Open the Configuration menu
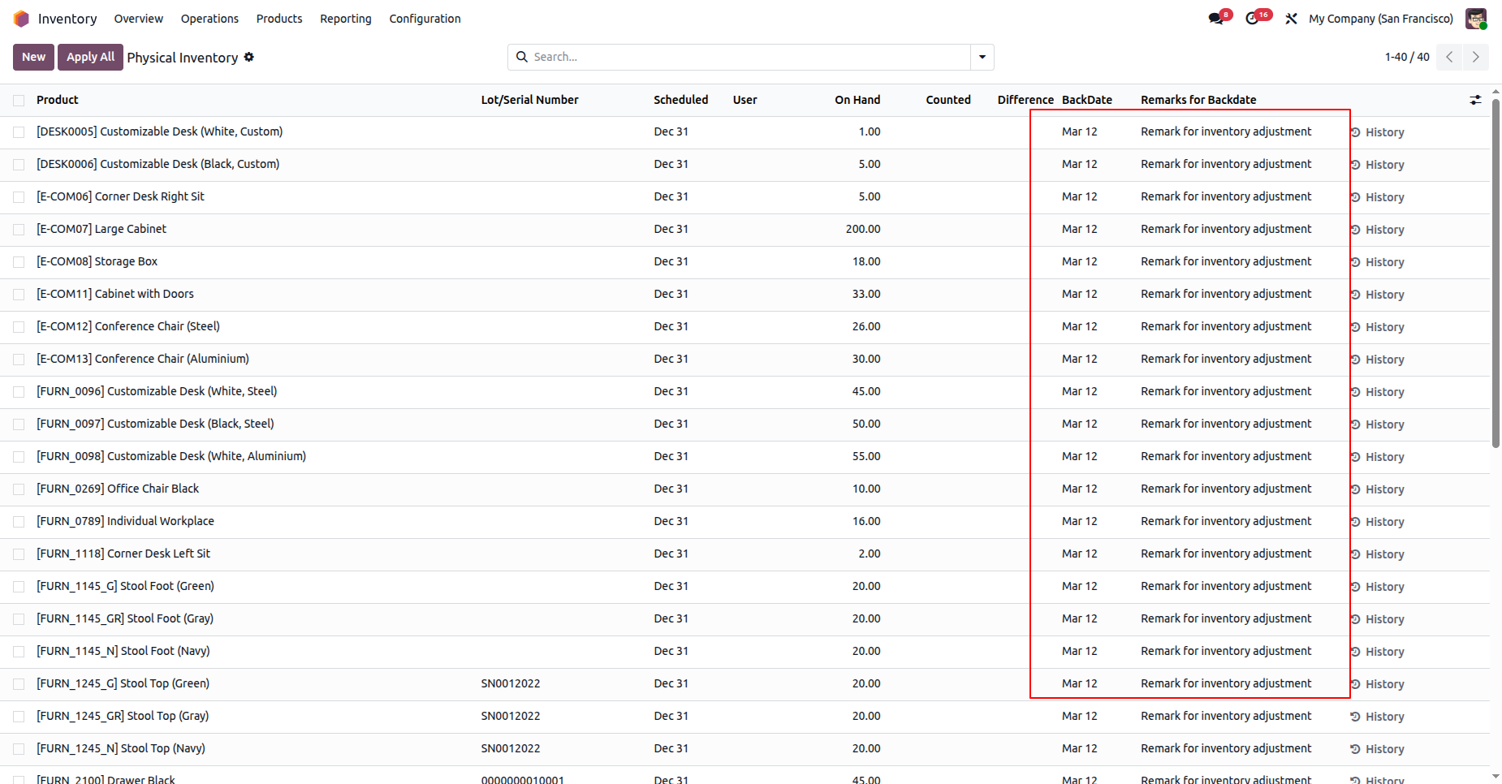 [x=425, y=19]
